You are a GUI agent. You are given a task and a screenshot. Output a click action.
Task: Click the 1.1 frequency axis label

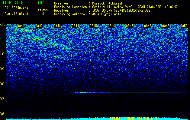[x=2, y=39]
